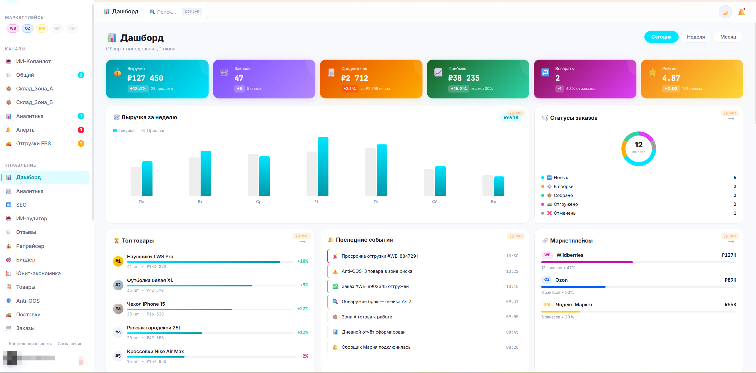Click the link icon beside Маркетплейсы heading
Image resolution: width=756 pixels, height=373 pixels.
click(x=545, y=240)
